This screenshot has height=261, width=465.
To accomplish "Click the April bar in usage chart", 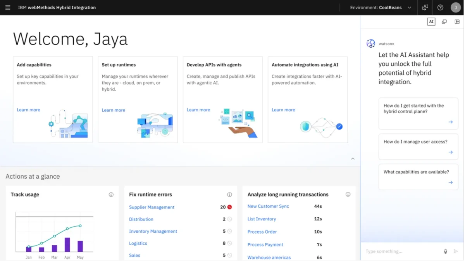I will [67, 245].
